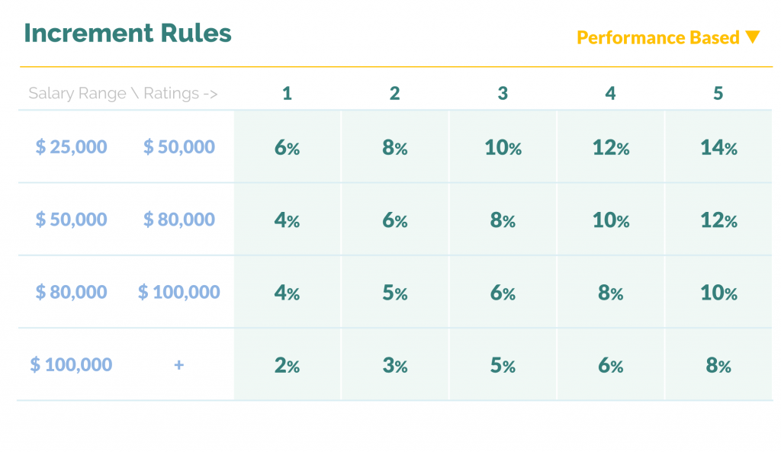Edit the $100,000 lower bound in last row
The width and height of the screenshot is (781, 452).
click(x=71, y=365)
